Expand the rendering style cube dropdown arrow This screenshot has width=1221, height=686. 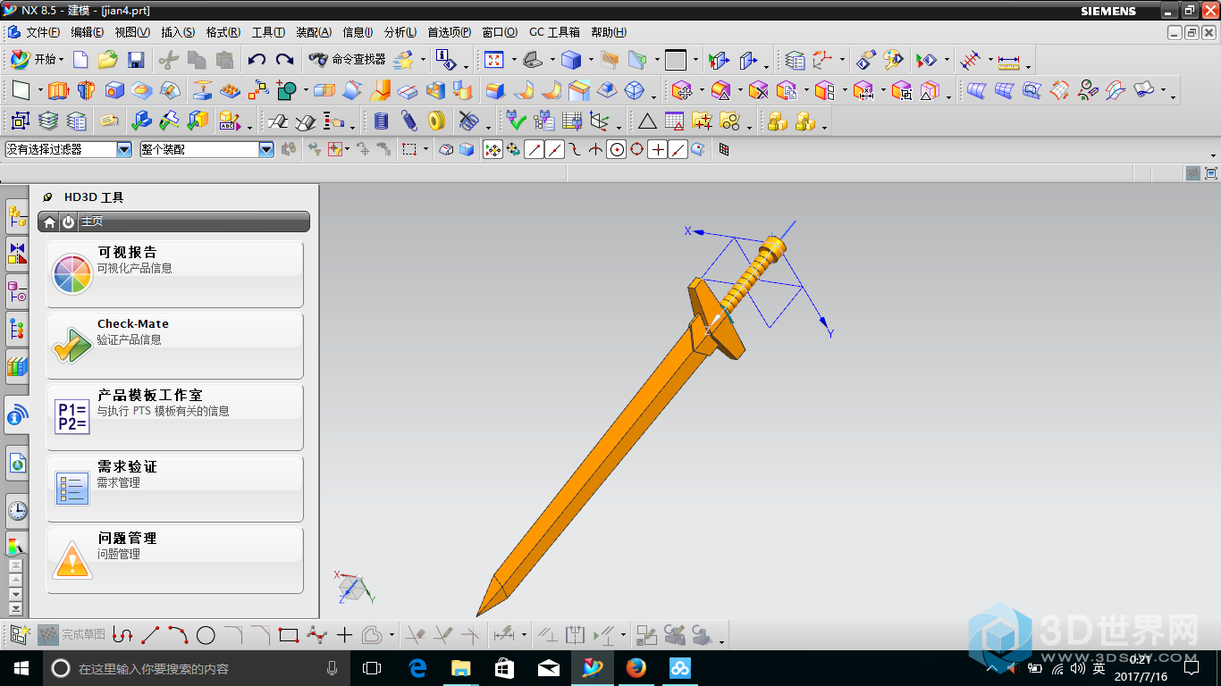pos(591,61)
